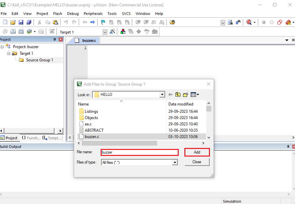Switch to the Functions panel tab
Image resolution: width=295 pixels, height=204 pixels.
pyautogui.click(x=31, y=138)
